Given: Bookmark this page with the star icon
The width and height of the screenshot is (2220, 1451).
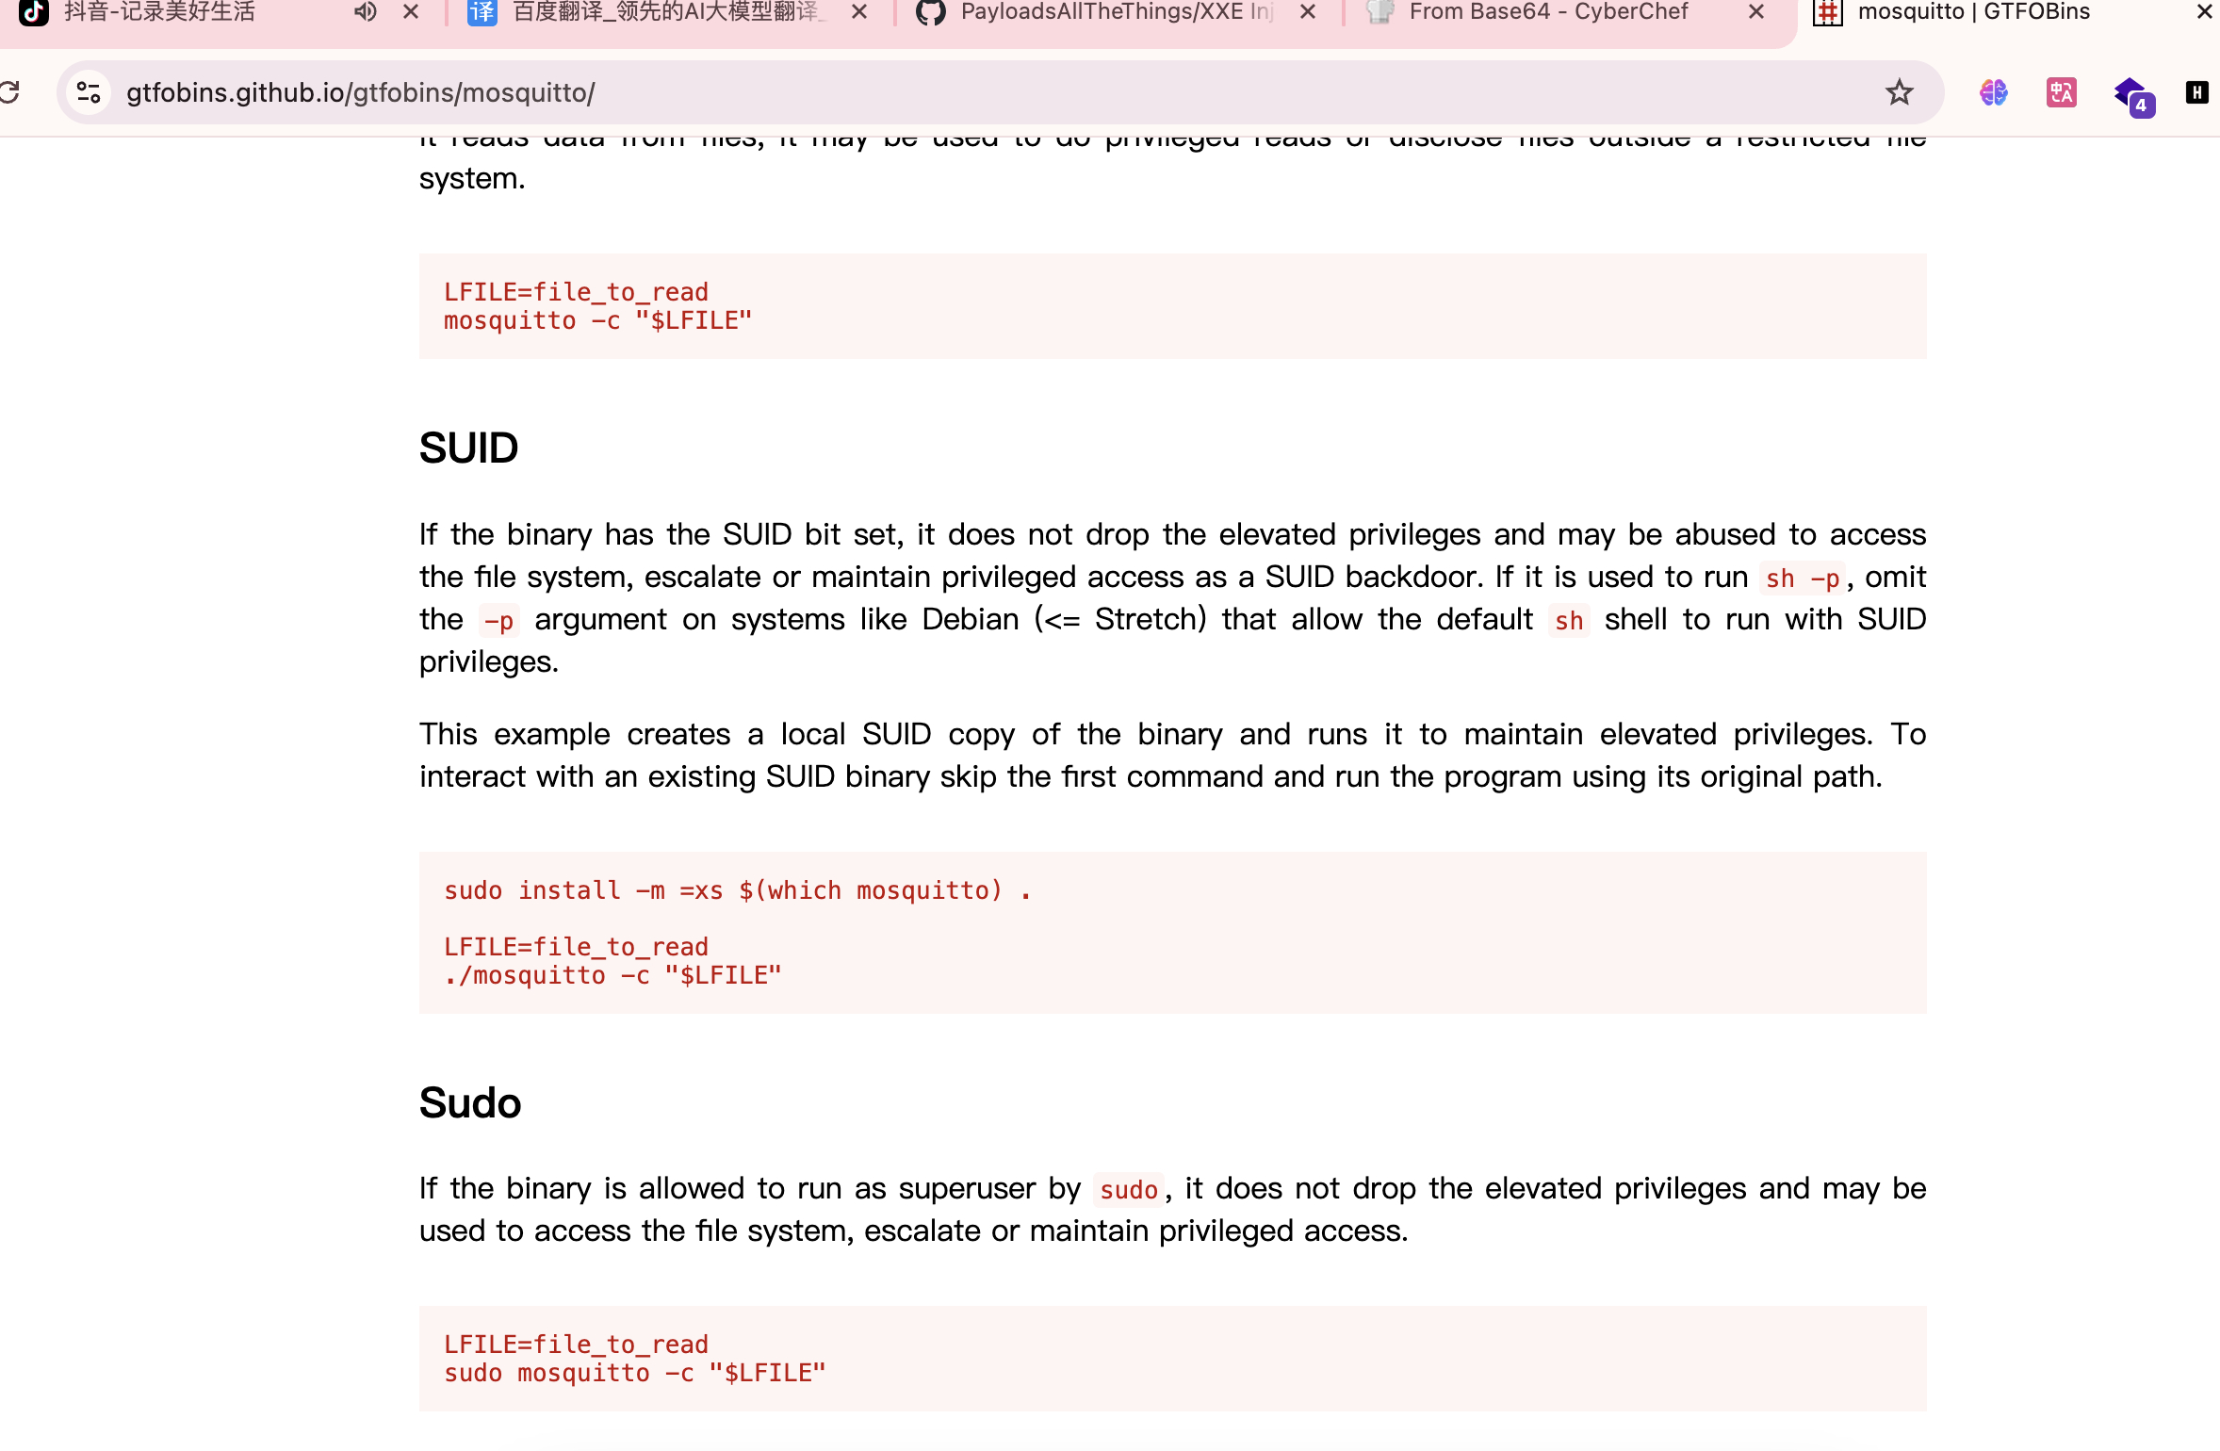Looking at the screenshot, I should coord(1899,92).
